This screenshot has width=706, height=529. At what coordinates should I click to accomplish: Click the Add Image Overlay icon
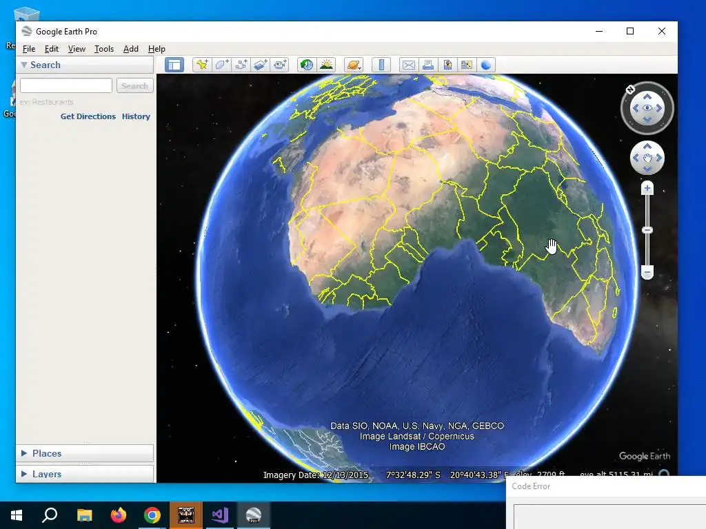point(260,65)
